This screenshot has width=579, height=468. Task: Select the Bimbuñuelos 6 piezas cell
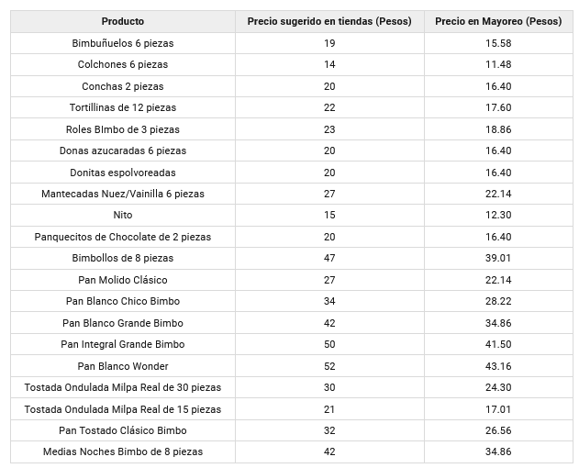click(123, 43)
